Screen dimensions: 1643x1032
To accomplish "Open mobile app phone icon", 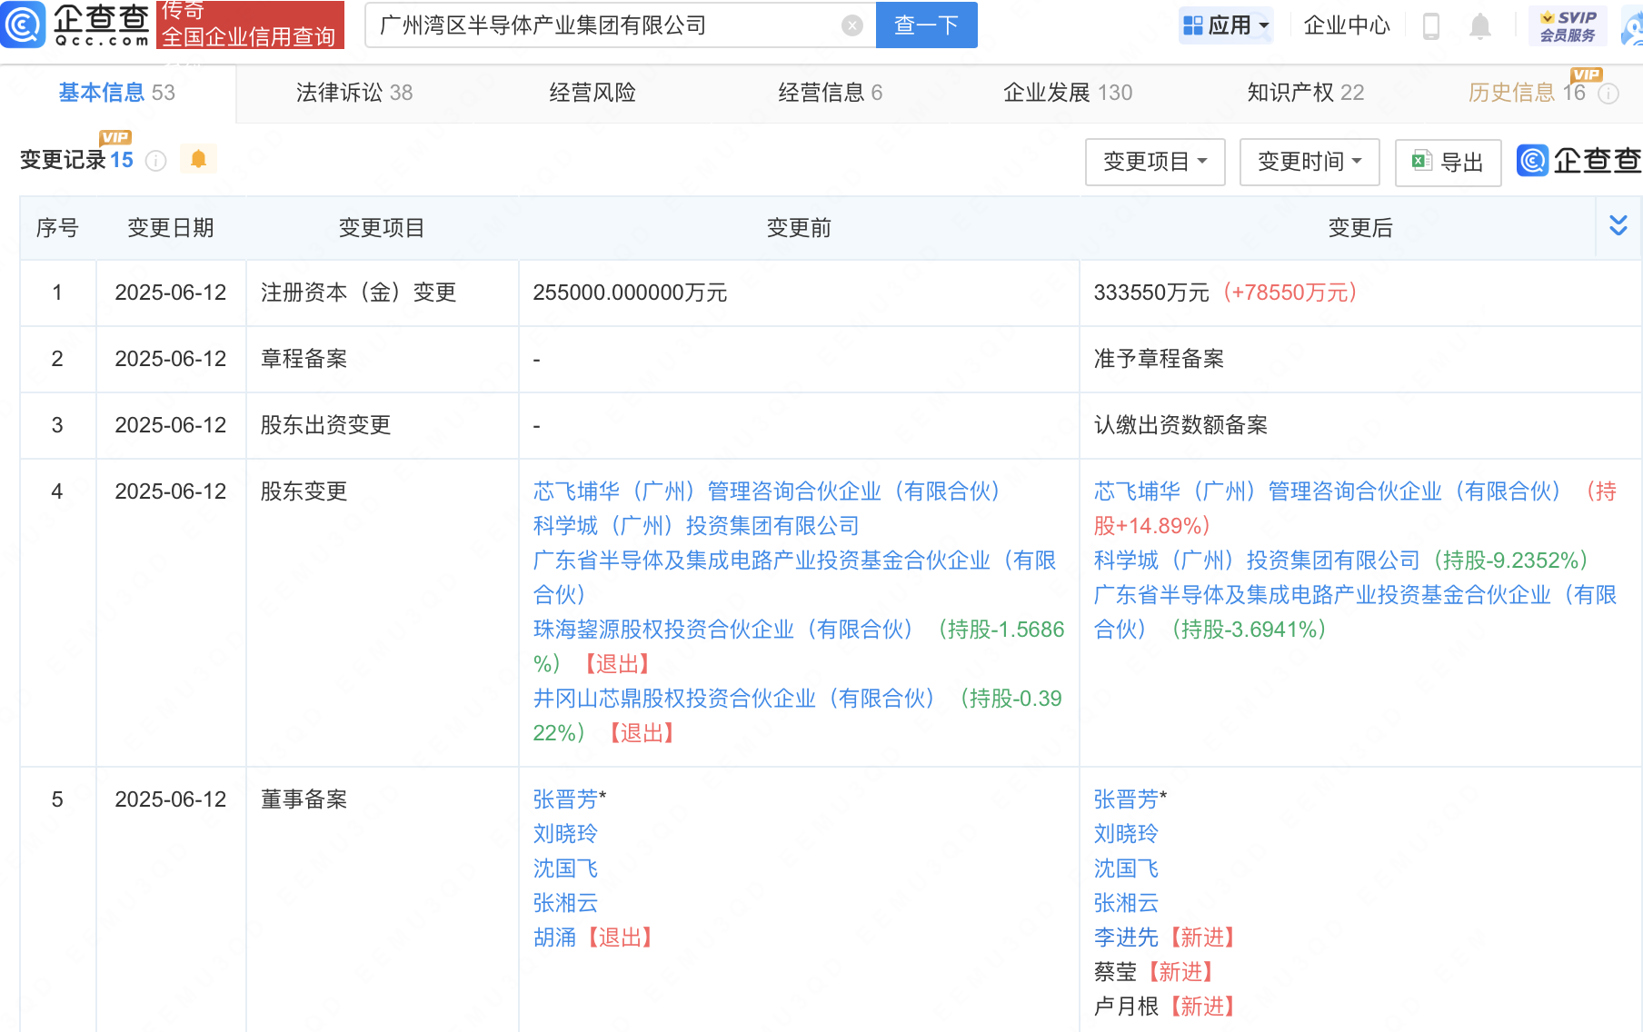I will (x=1430, y=25).
